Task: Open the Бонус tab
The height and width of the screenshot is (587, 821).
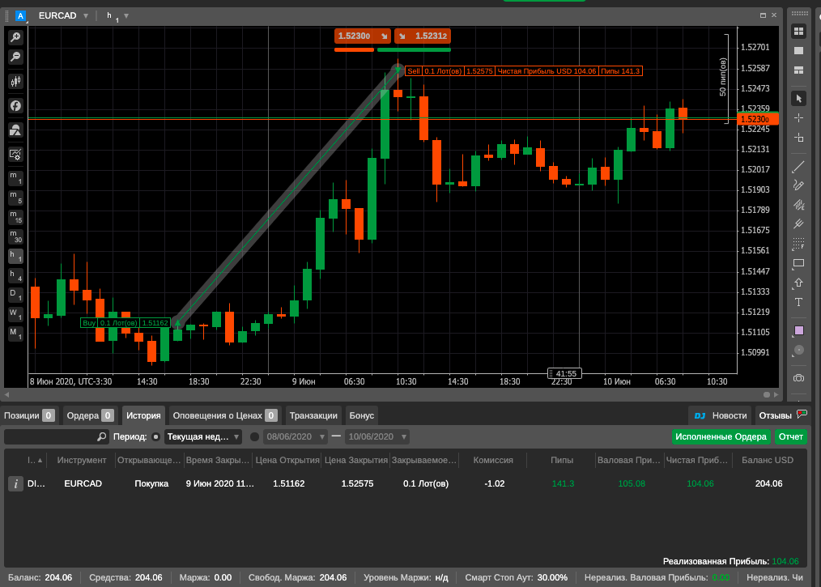Action: [x=362, y=416]
